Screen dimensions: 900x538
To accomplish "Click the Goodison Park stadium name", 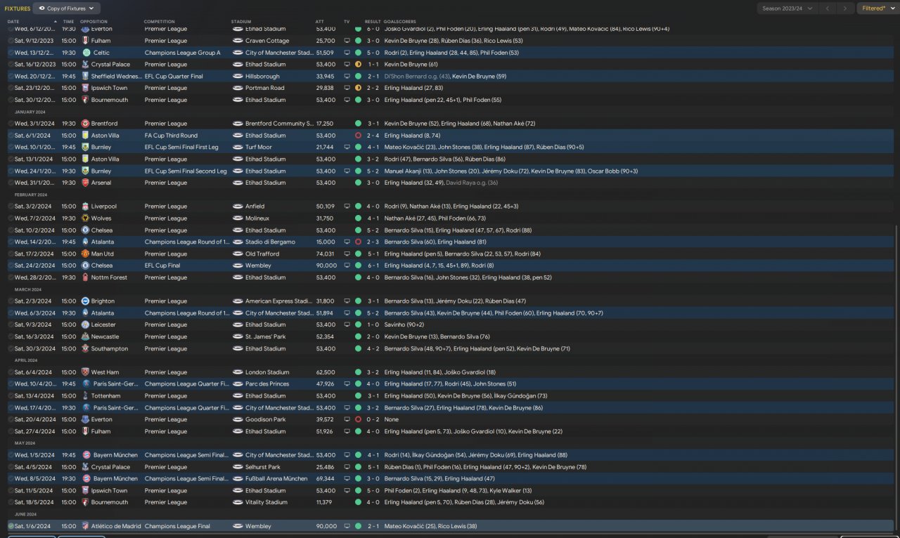I will 266,419.
